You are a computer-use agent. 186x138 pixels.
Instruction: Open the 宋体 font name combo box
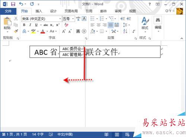tap(42, 19)
